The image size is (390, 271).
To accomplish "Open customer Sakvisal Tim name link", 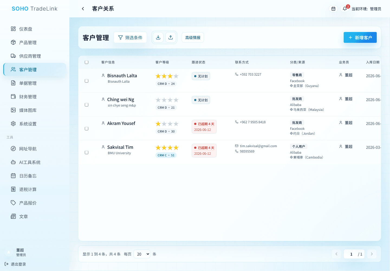I will coord(120,147).
